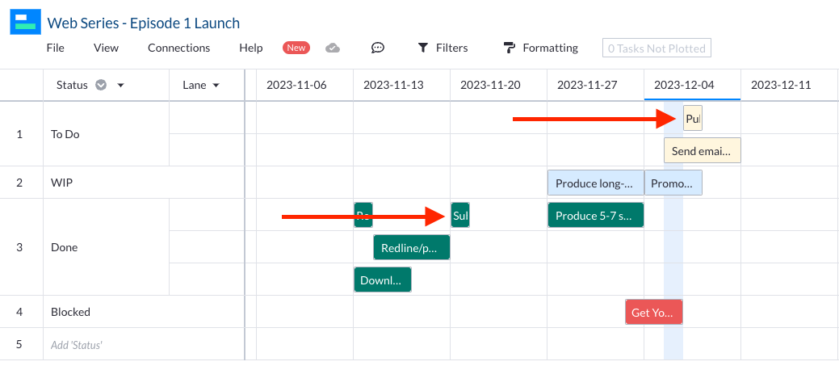Click the app logo icon
Screen dimensions: 839x370
pyautogui.click(x=26, y=23)
